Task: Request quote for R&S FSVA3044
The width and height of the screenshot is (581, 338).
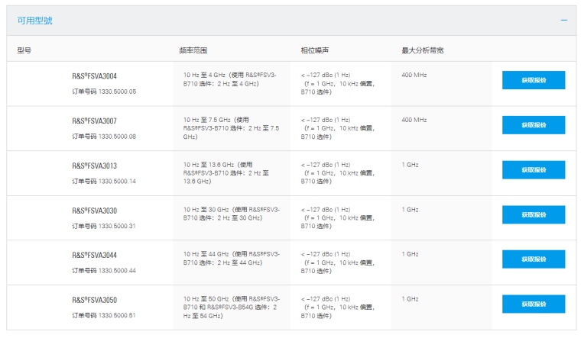Action: click(x=534, y=259)
